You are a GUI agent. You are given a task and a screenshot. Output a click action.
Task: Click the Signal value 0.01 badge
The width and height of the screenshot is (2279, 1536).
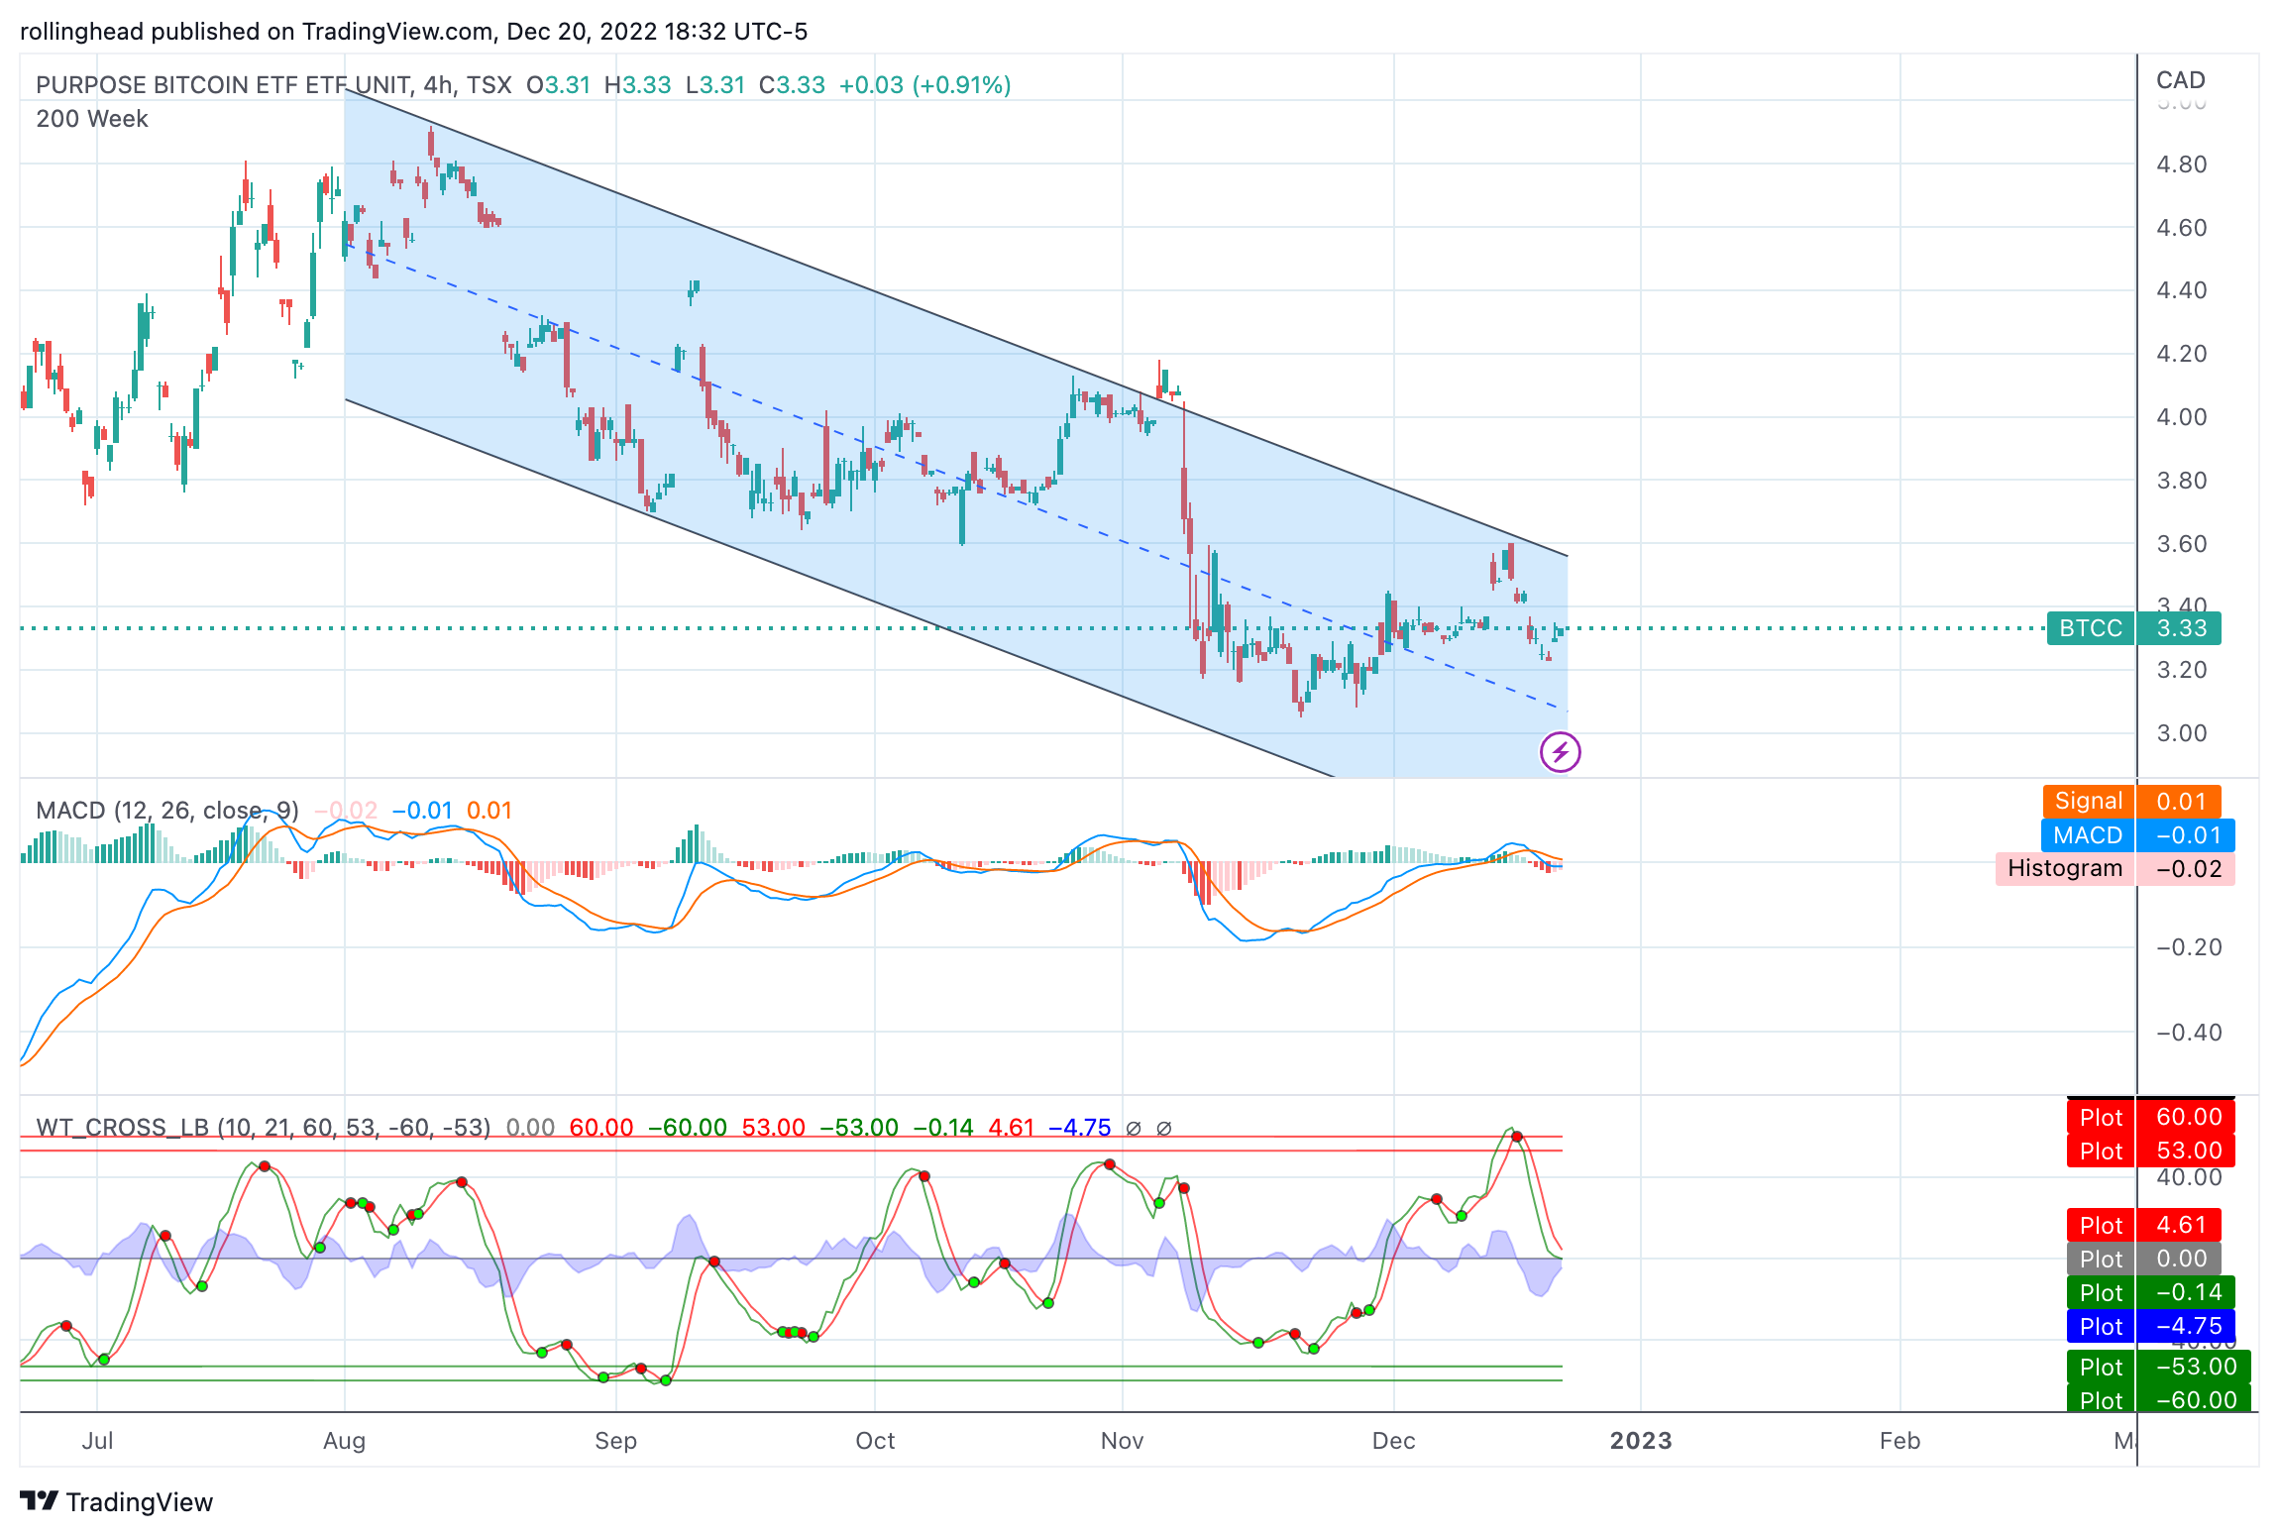point(2179,802)
